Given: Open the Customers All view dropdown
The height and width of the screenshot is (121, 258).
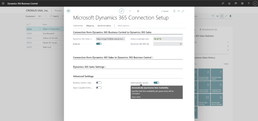Looking at the screenshot, I should pyautogui.click(x=40, y=16).
